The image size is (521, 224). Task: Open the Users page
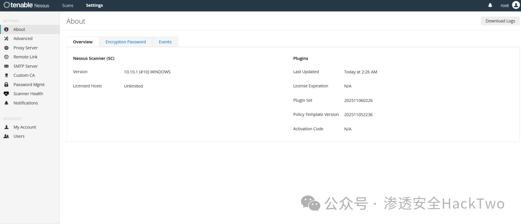30,137
